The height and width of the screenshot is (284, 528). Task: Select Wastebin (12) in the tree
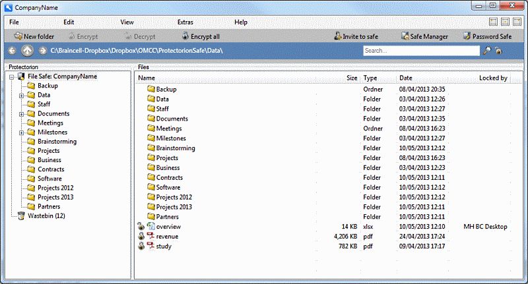coord(46,215)
